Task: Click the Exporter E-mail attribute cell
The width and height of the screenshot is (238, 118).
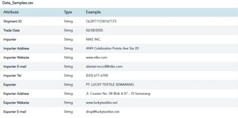Action: tap(15, 112)
